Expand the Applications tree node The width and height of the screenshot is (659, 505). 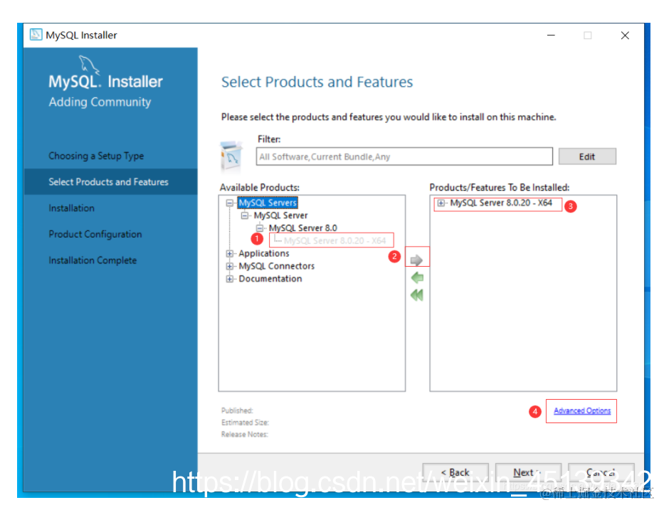229,253
